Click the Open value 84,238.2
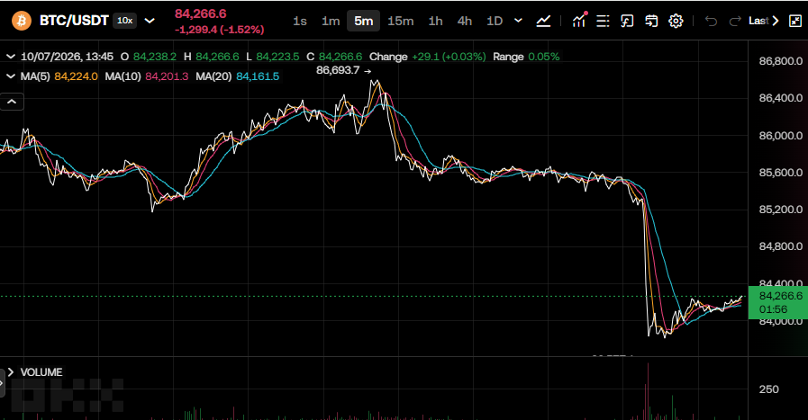This screenshot has width=808, height=420. (x=155, y=57)
